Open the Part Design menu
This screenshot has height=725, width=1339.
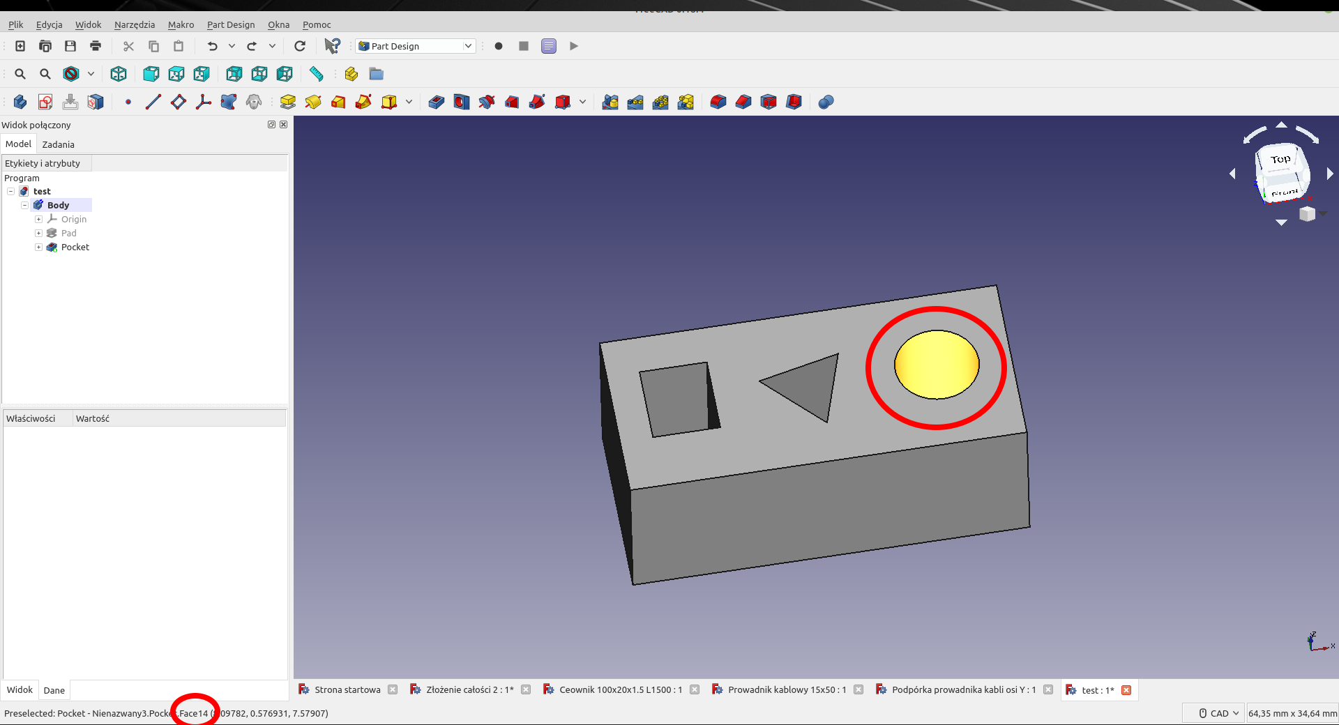point(231,24)
